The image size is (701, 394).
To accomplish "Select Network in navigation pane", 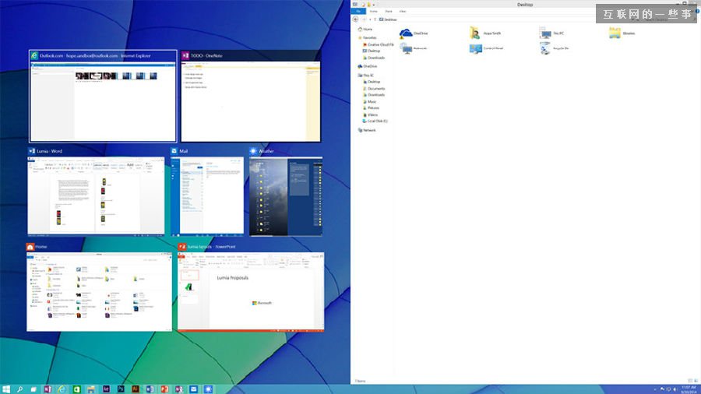I will 367,130.
